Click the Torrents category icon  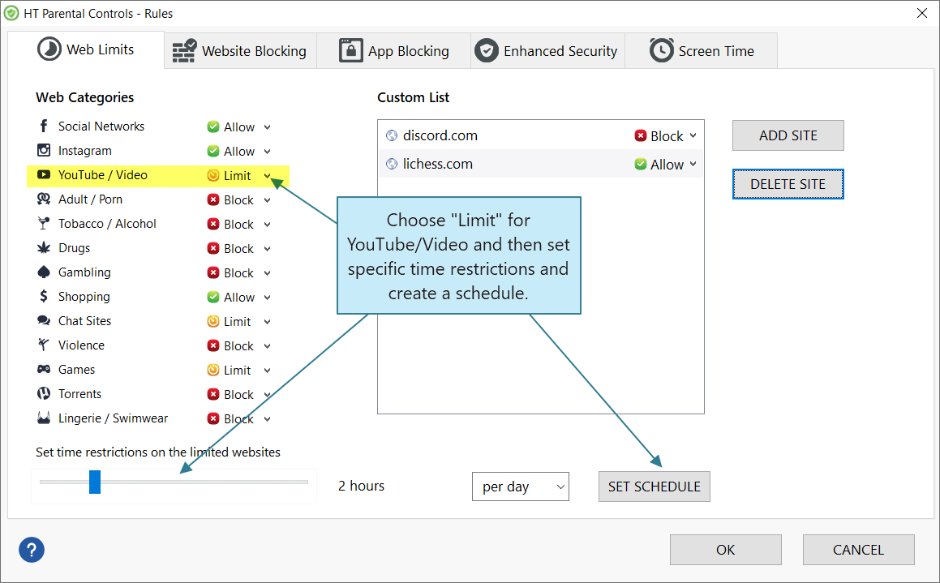44,393
